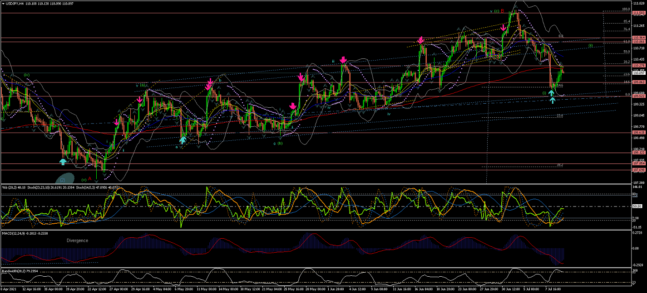Image resolution: width=647 pixels, height=293 pixels.
Task: Click the pink down arrow beside wave ii label
Action: 344,59
